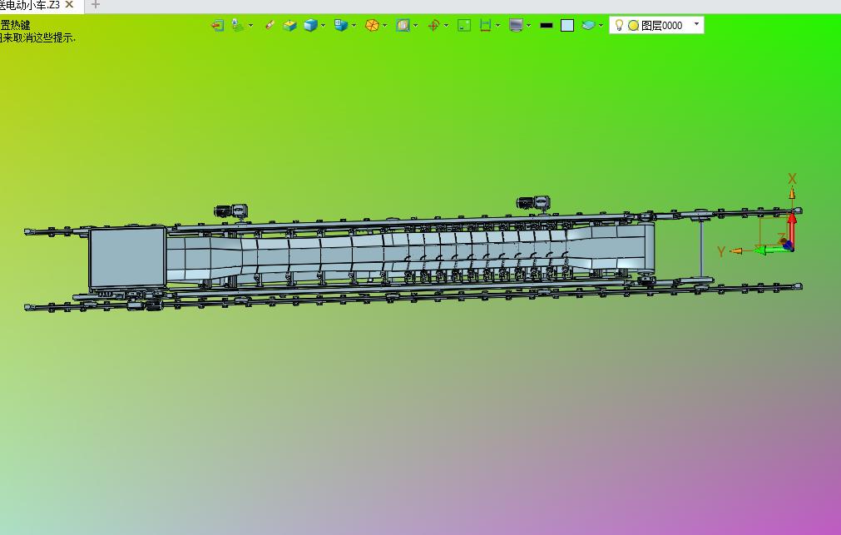Open the monitor display dropdown arrow

[x=529, y=25]
